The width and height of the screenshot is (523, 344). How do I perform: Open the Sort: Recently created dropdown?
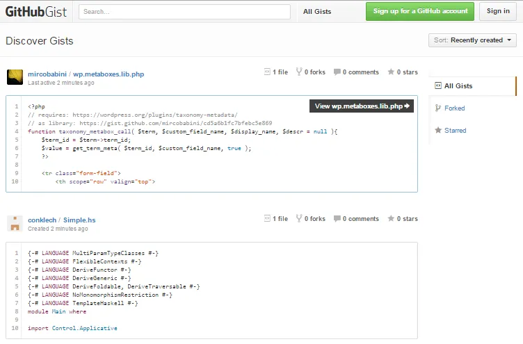click(472, 40)
